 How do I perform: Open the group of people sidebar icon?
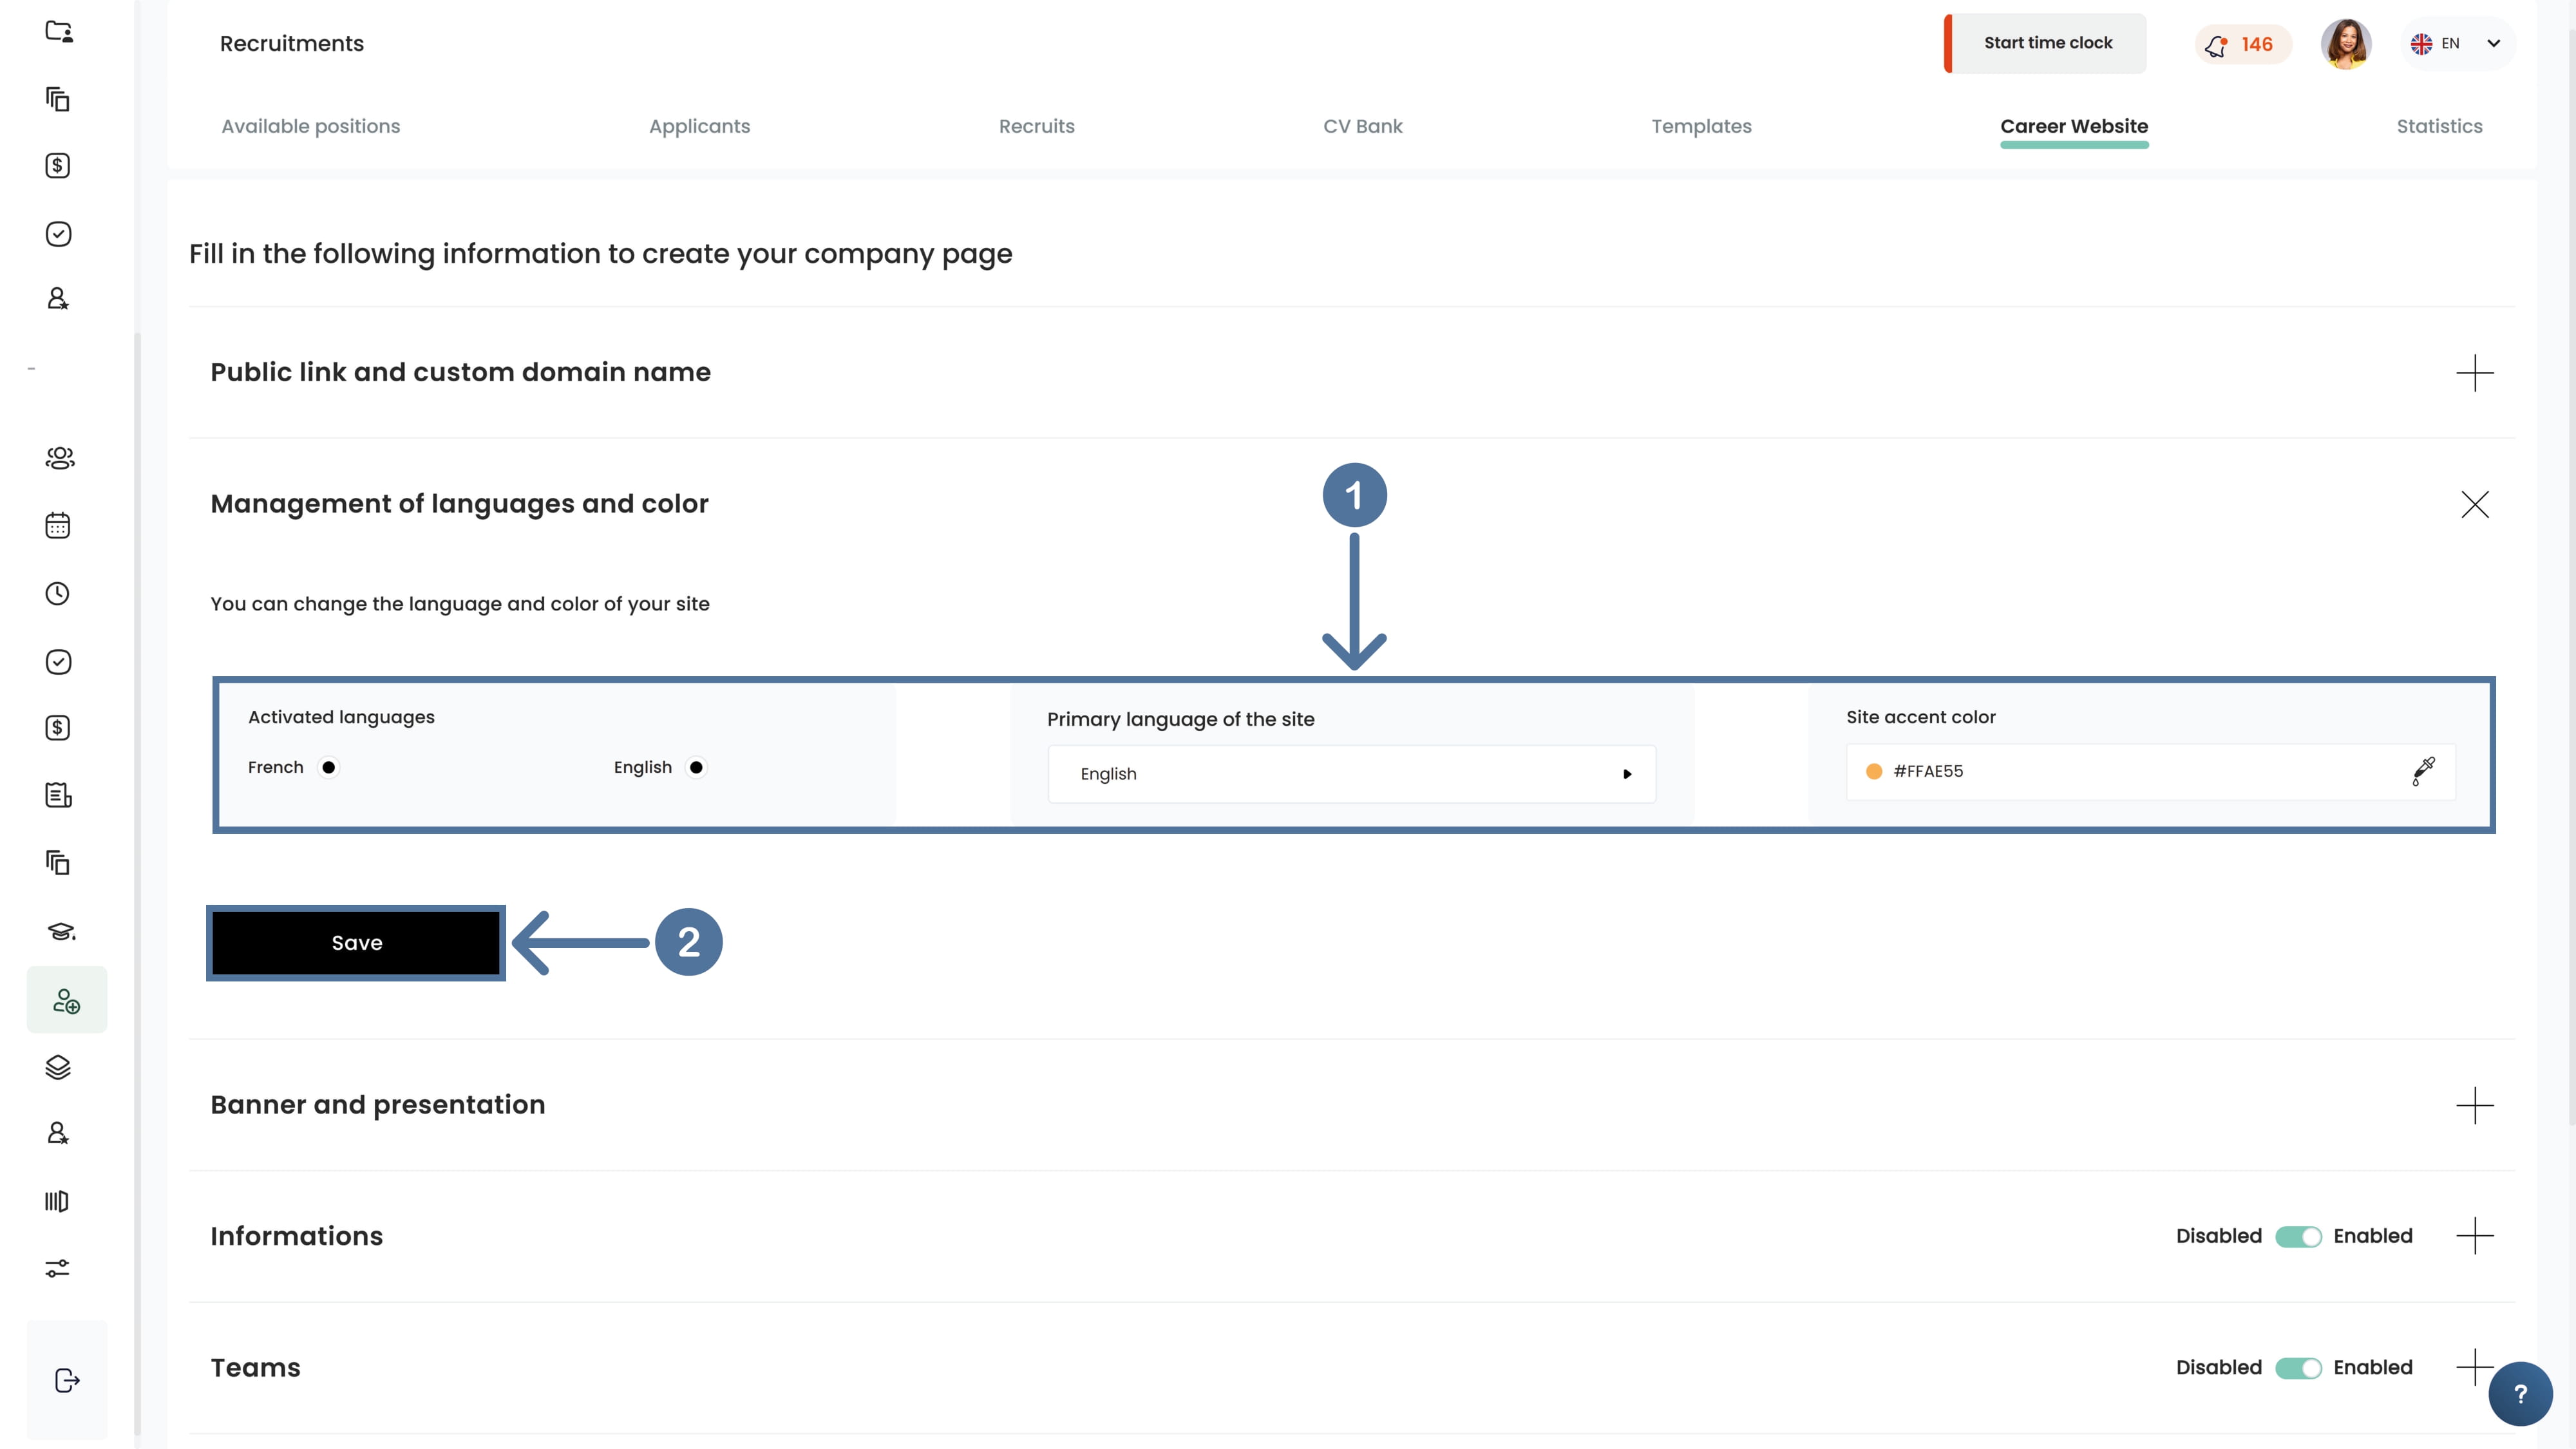pos(59,458)
